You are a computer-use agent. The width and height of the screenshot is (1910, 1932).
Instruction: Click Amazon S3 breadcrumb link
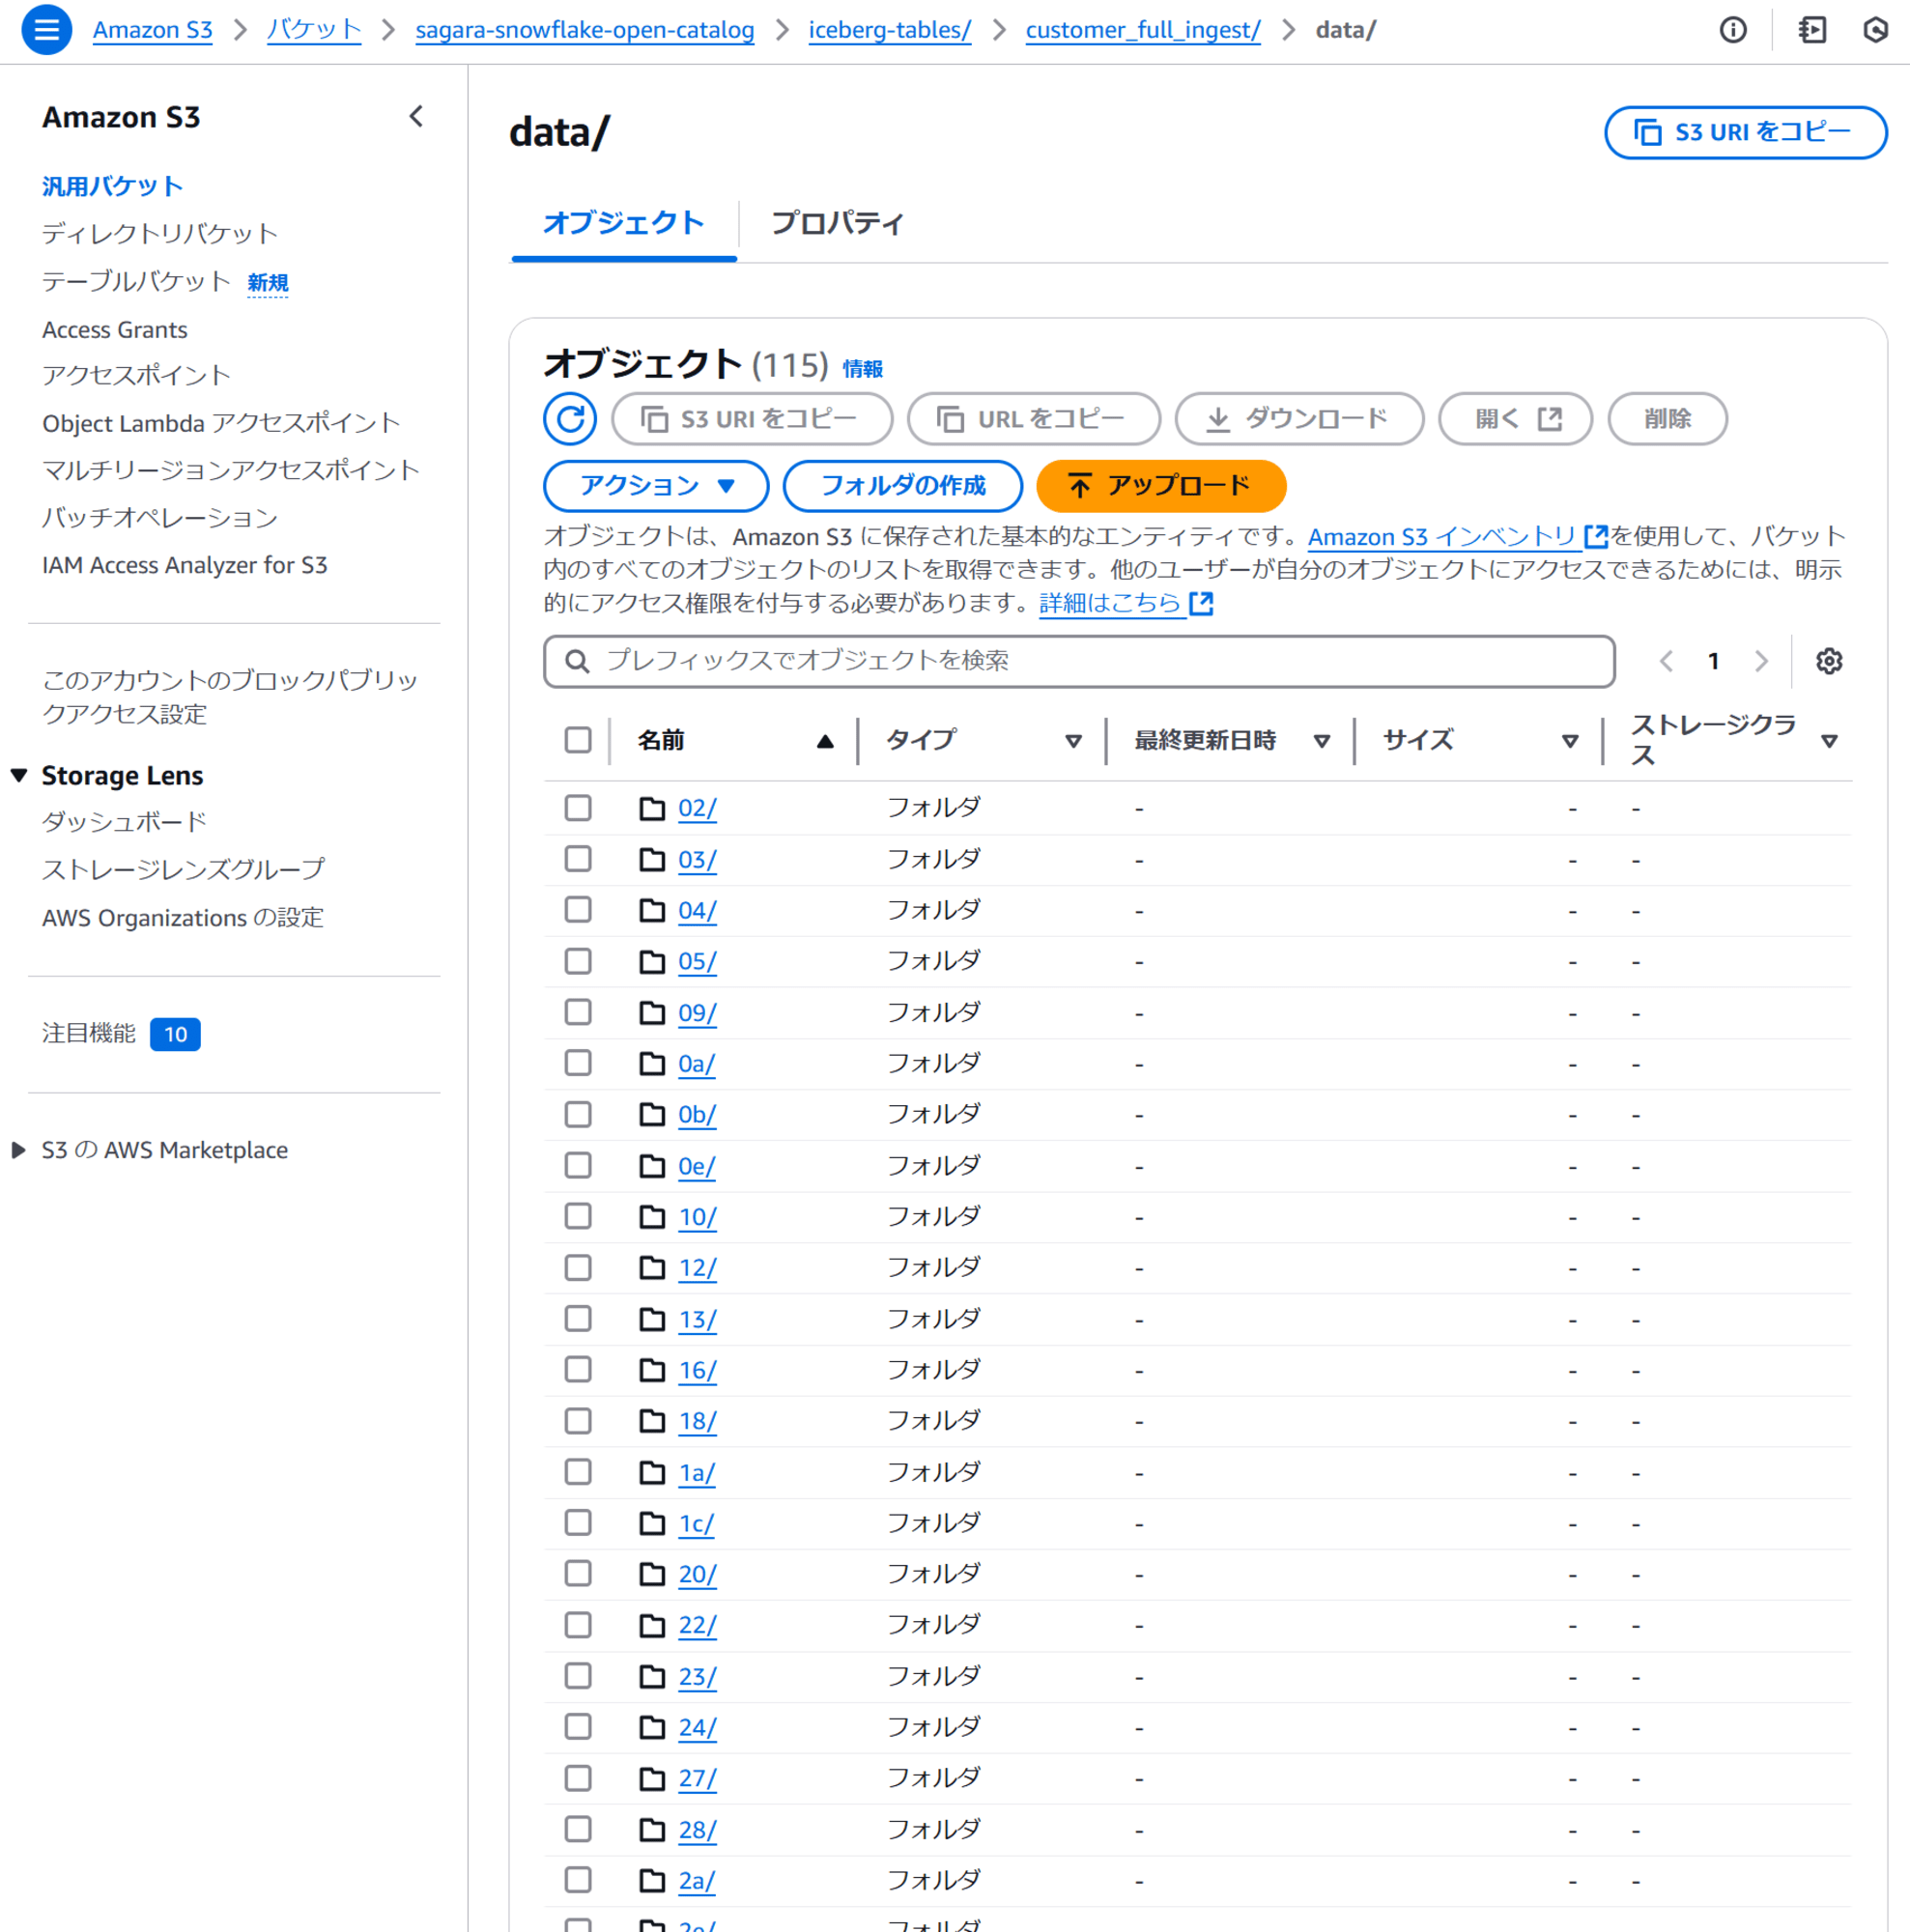153,30
